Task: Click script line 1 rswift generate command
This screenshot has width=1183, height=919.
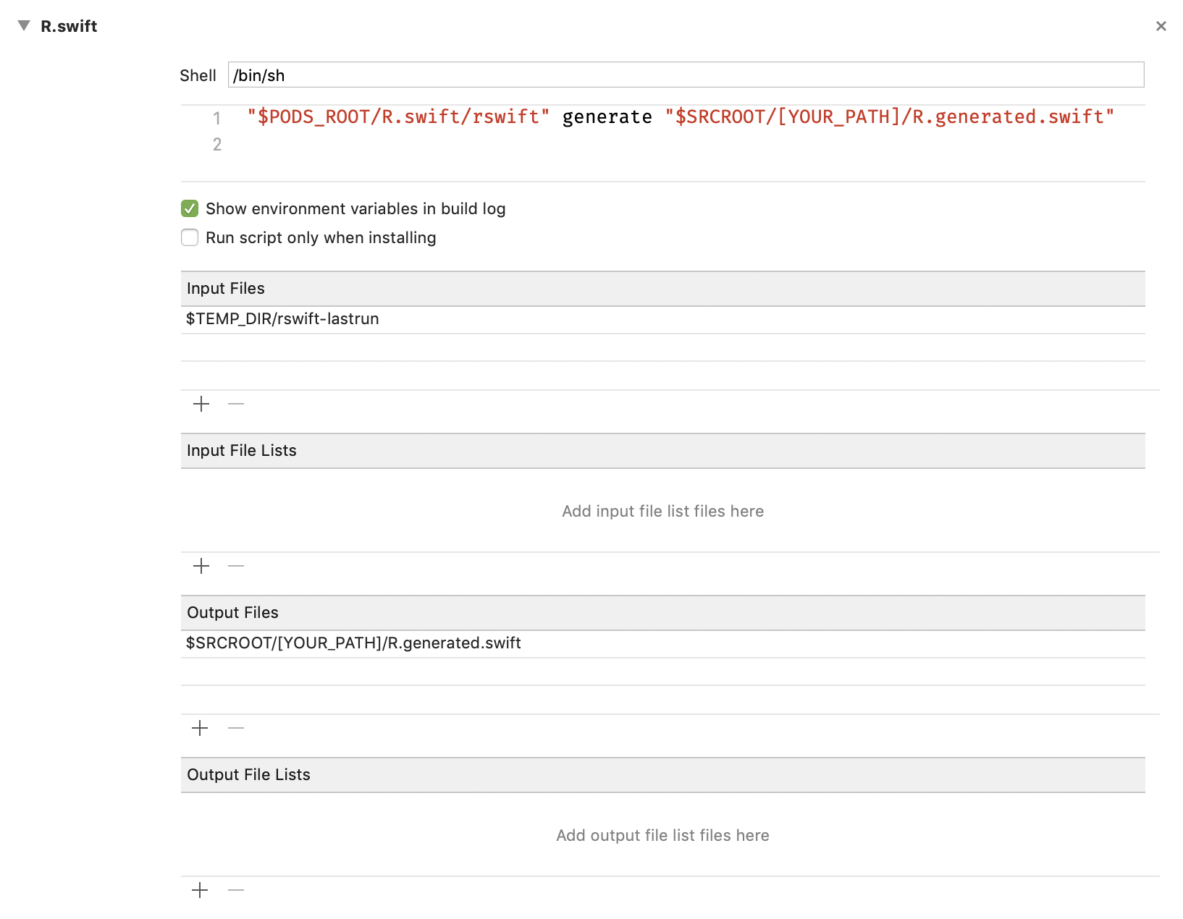Action: [681, 117]
